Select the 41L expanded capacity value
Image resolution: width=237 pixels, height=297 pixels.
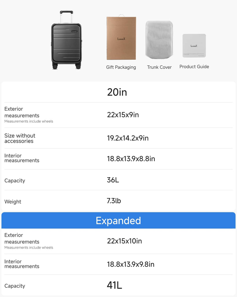(114, 285)
